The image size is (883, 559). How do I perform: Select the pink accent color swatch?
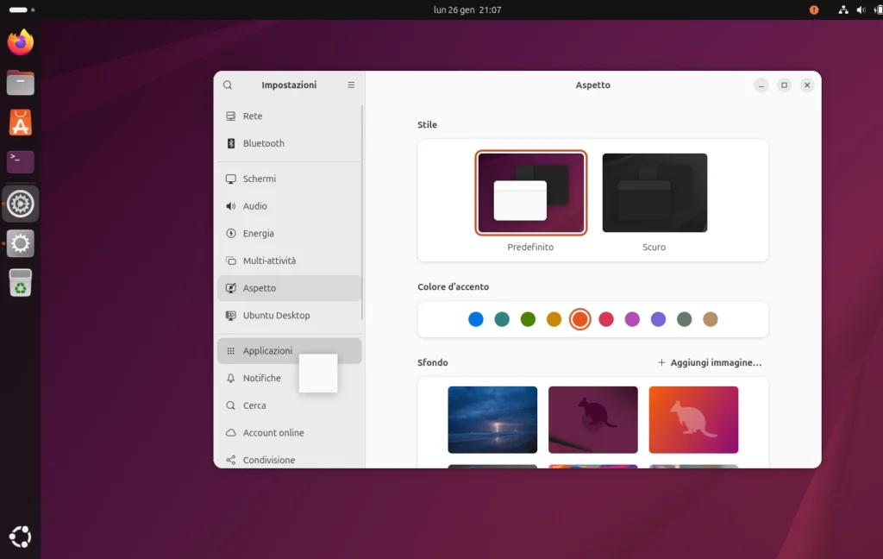tap(632, 318)
